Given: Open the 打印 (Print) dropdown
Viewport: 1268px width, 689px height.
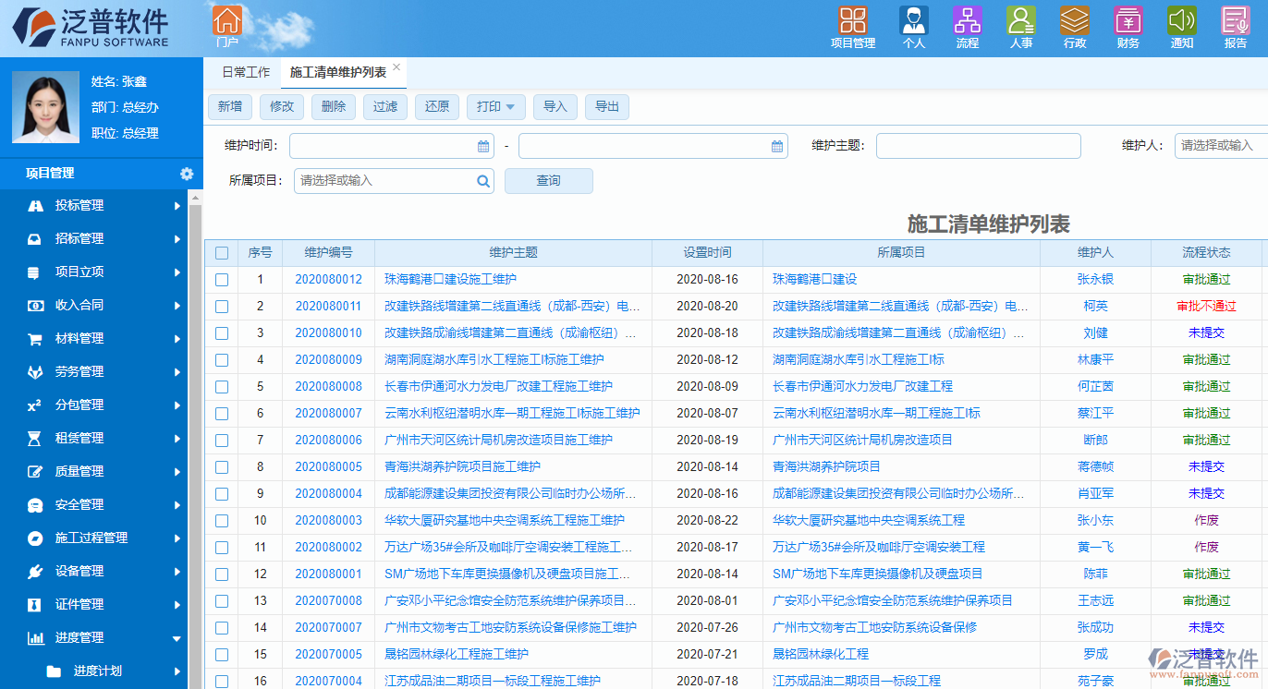Looking at the screenshot, I should tap(495, 106).
